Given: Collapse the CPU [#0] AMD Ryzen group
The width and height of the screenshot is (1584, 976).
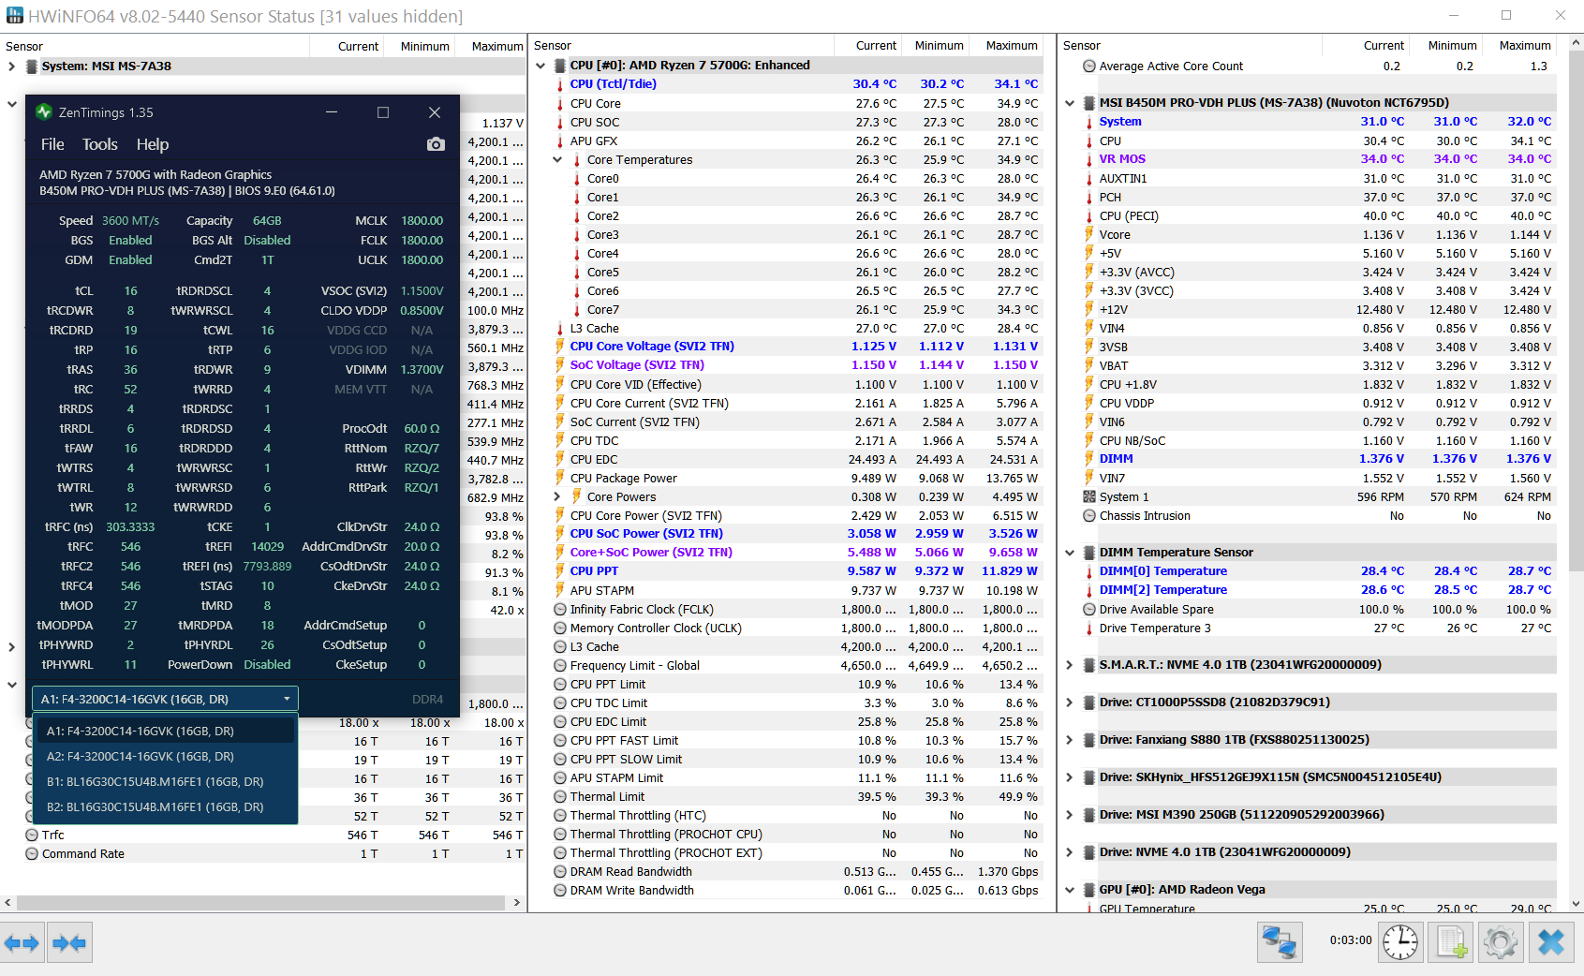Looking at the screenshot, I should (x=540, y=66).
